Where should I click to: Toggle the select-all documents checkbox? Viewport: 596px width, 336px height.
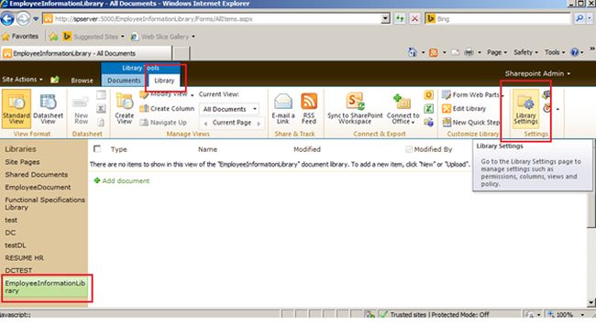[97, 149]
